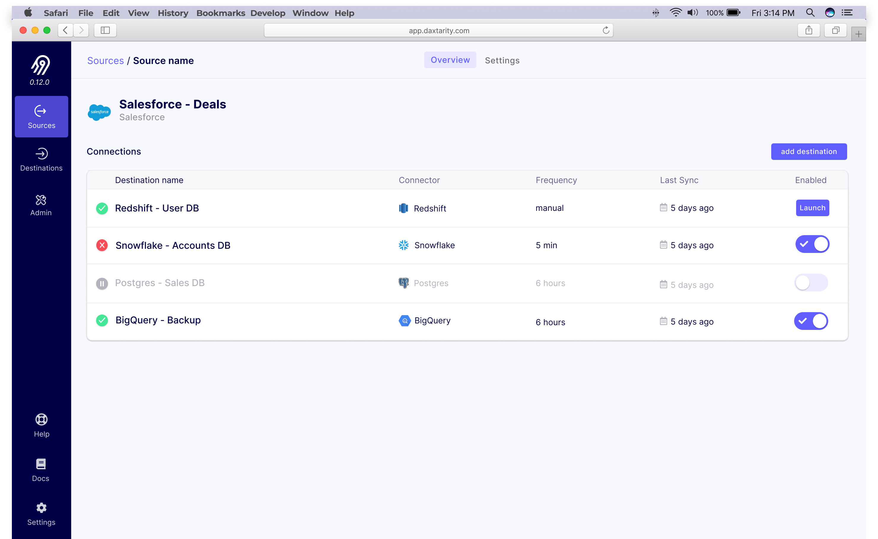Turn off the BigQuery - Backup toggle
Image resolution: width=878 pixels, height=539 pixels.
[x=812, y=321]
